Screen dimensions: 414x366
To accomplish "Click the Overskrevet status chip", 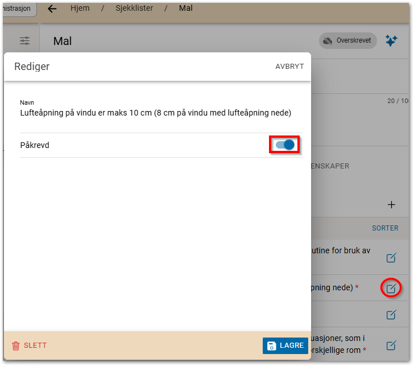I will tap(347, 41).
